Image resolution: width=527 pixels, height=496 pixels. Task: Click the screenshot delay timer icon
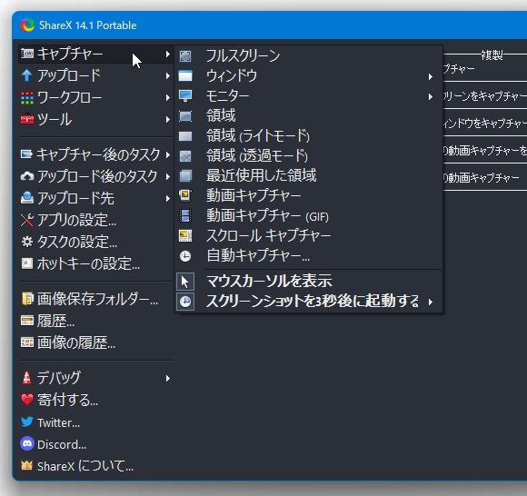point(185,302)
